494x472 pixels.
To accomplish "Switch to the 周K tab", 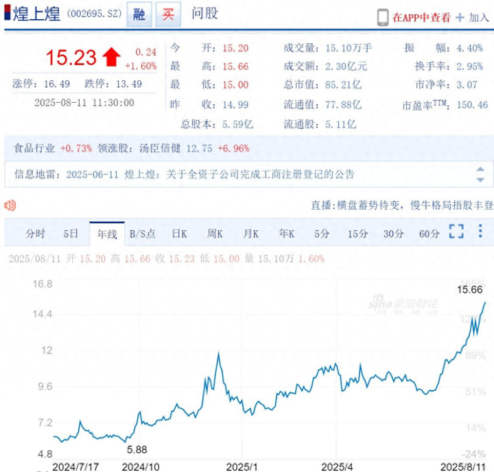I will 215,234.
